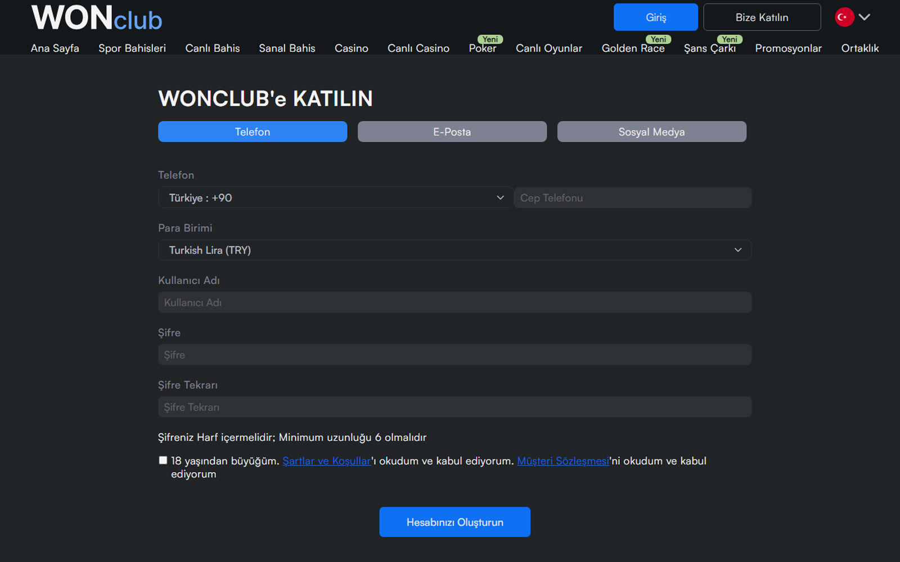Click the WONclub logo
Viewport: 900px width, 562px height.
[96, 18]
